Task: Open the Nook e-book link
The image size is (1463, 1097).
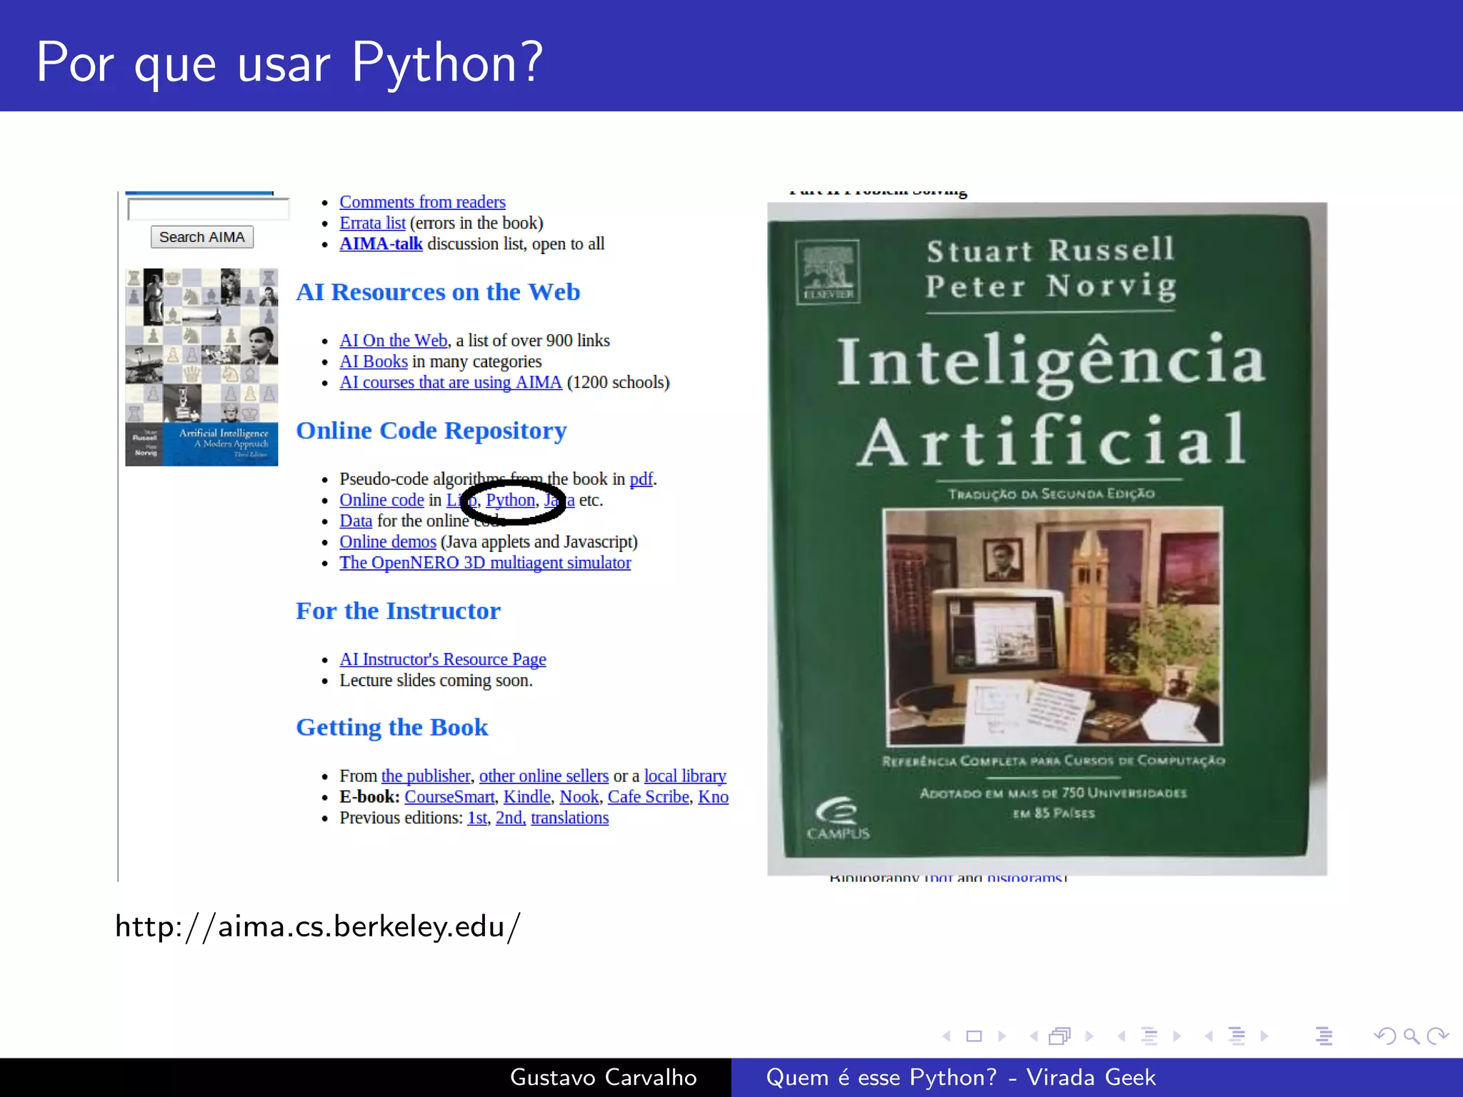Action: click(579, 796)
